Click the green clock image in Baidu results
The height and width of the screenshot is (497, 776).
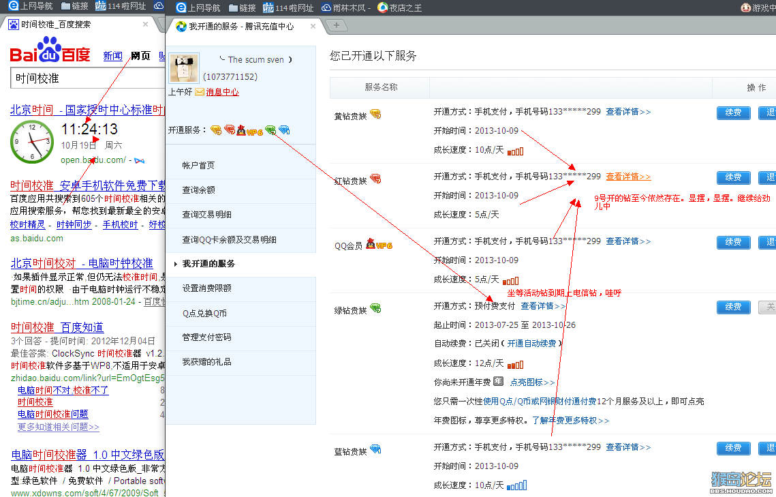tap(32, 142)
